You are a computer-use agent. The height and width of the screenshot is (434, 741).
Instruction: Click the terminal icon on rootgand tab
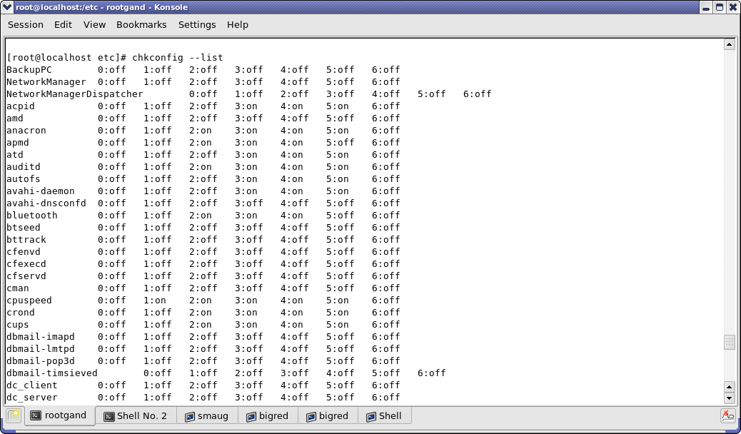pos(36,415)
